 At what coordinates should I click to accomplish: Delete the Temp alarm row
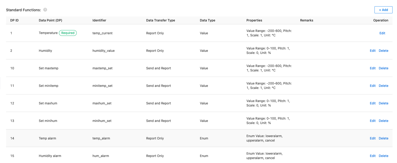(383, 138)
